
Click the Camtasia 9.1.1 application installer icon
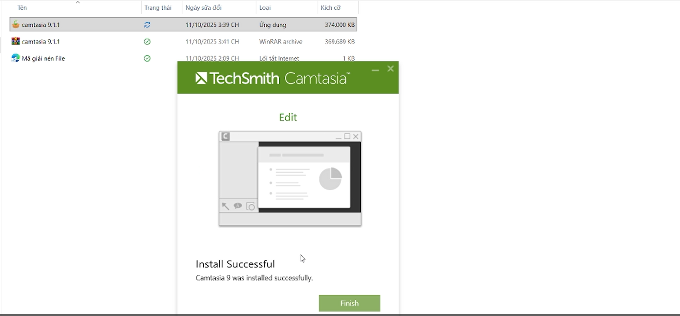click(16, 25)
